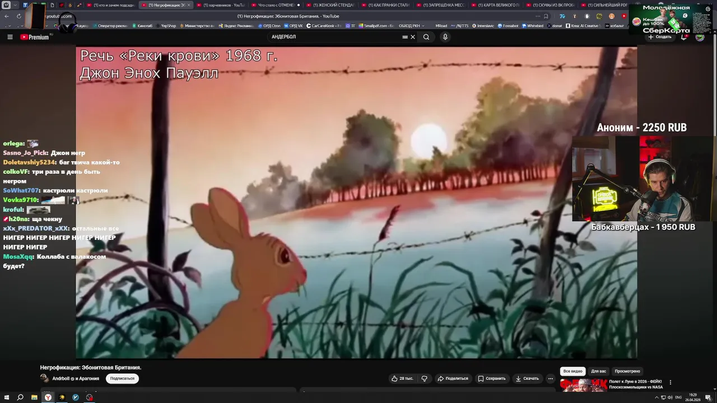Viewport: 717px width, 403px height.
Task: Open recommended video Полет к Луне thumbnail
Action: tap(583, 385)
